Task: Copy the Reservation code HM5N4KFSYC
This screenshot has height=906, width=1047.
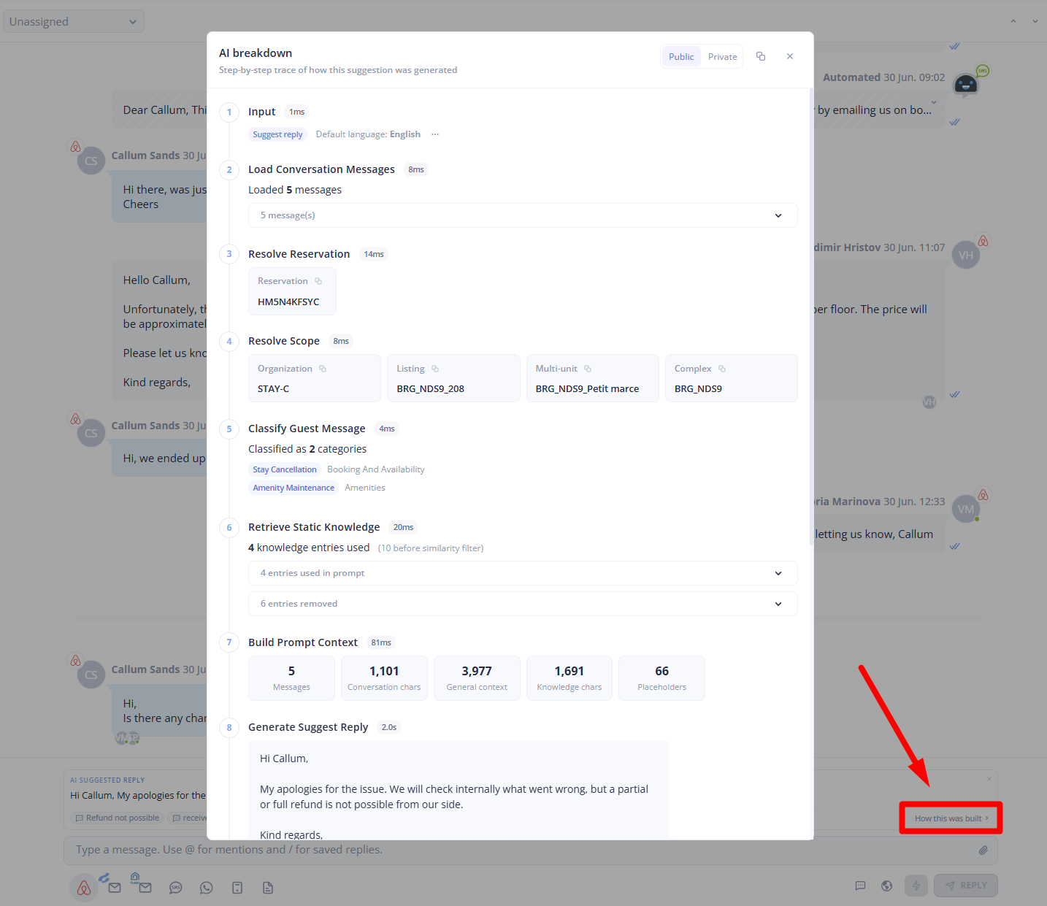Action: [x=318, y=281]
